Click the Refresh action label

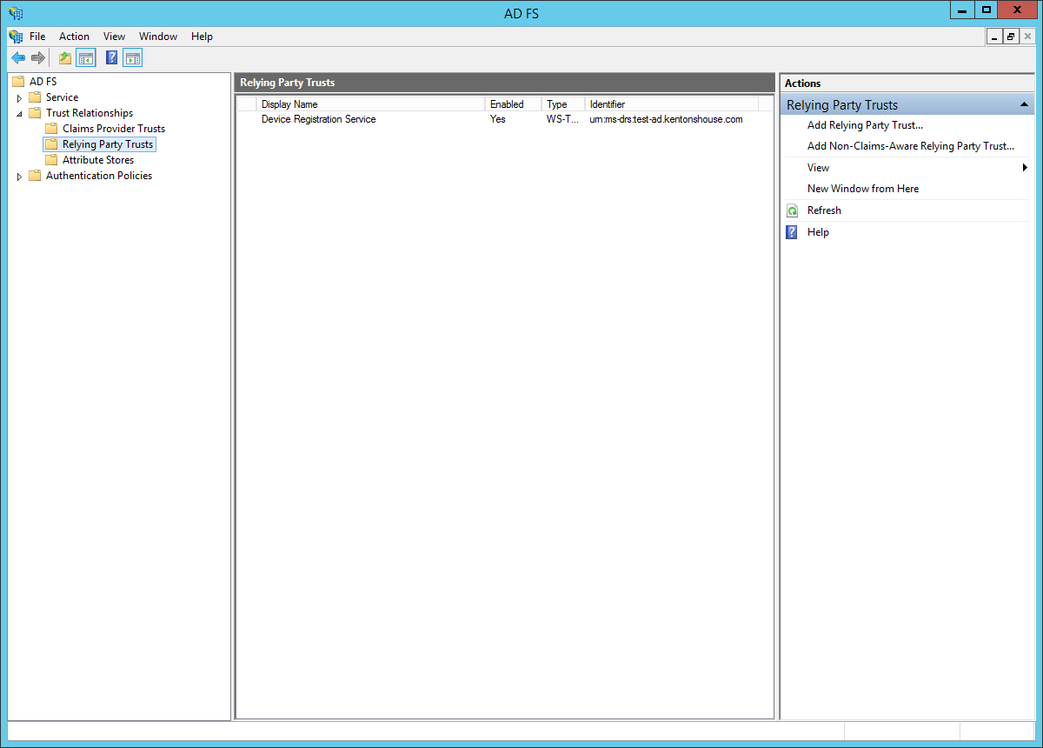coord(824,210)
